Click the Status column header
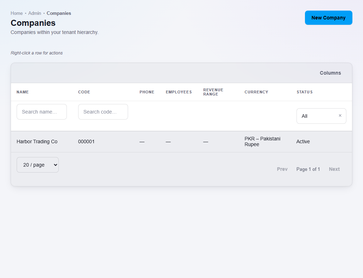363x278 pixels. (x=304, y=92)
